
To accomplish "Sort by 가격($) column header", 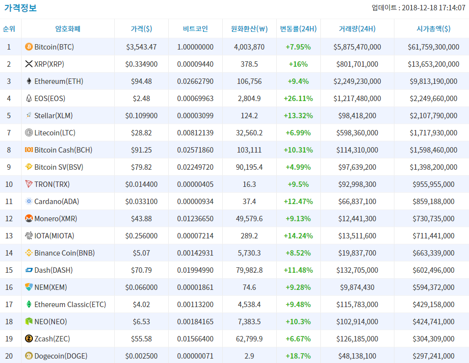I will [141, 29].
